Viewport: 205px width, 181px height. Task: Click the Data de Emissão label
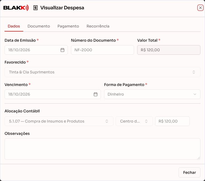(x=20, y=40)
